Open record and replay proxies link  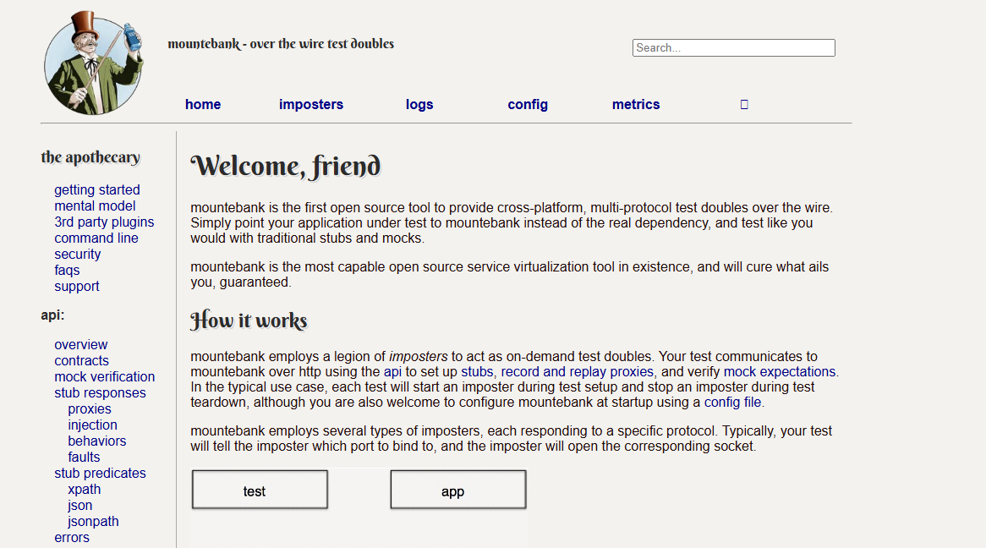(578, 372)
